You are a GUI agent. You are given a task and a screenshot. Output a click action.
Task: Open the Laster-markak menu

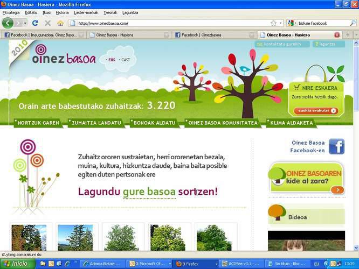click(x=86, y=12)
